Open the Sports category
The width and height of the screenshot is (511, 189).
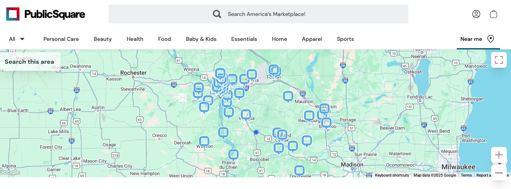pyautogui.click(x=345, y=39)
